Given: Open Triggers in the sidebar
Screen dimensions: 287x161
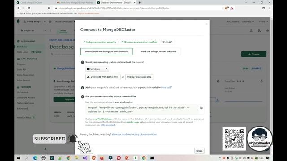Looking at the screenshot, I should [x=21, y=64].
